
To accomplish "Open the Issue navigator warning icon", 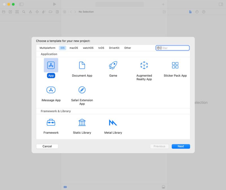I will [31, 12].
